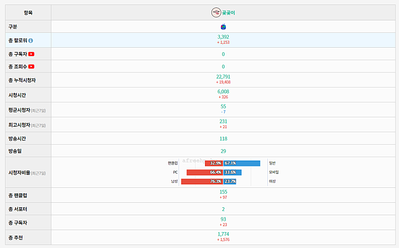Select the 2 total supporters value
This screenshot has height=248, width=399.
pyautogui.click(x=223, y=209)
